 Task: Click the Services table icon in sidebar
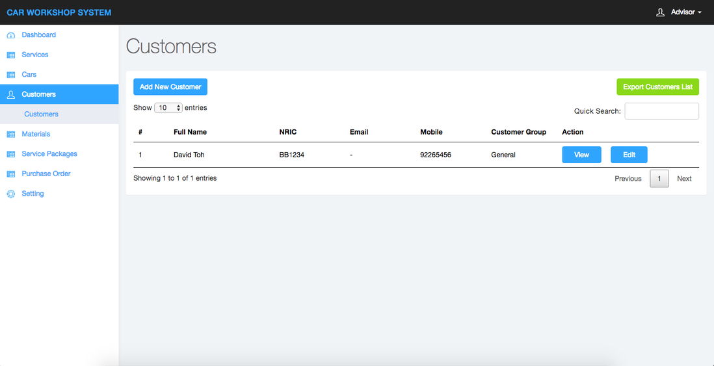10,55
